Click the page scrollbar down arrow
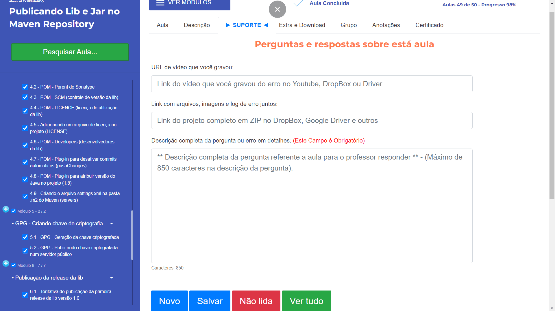The width and height of the screenshot is (555, 311). click(552, 308)
